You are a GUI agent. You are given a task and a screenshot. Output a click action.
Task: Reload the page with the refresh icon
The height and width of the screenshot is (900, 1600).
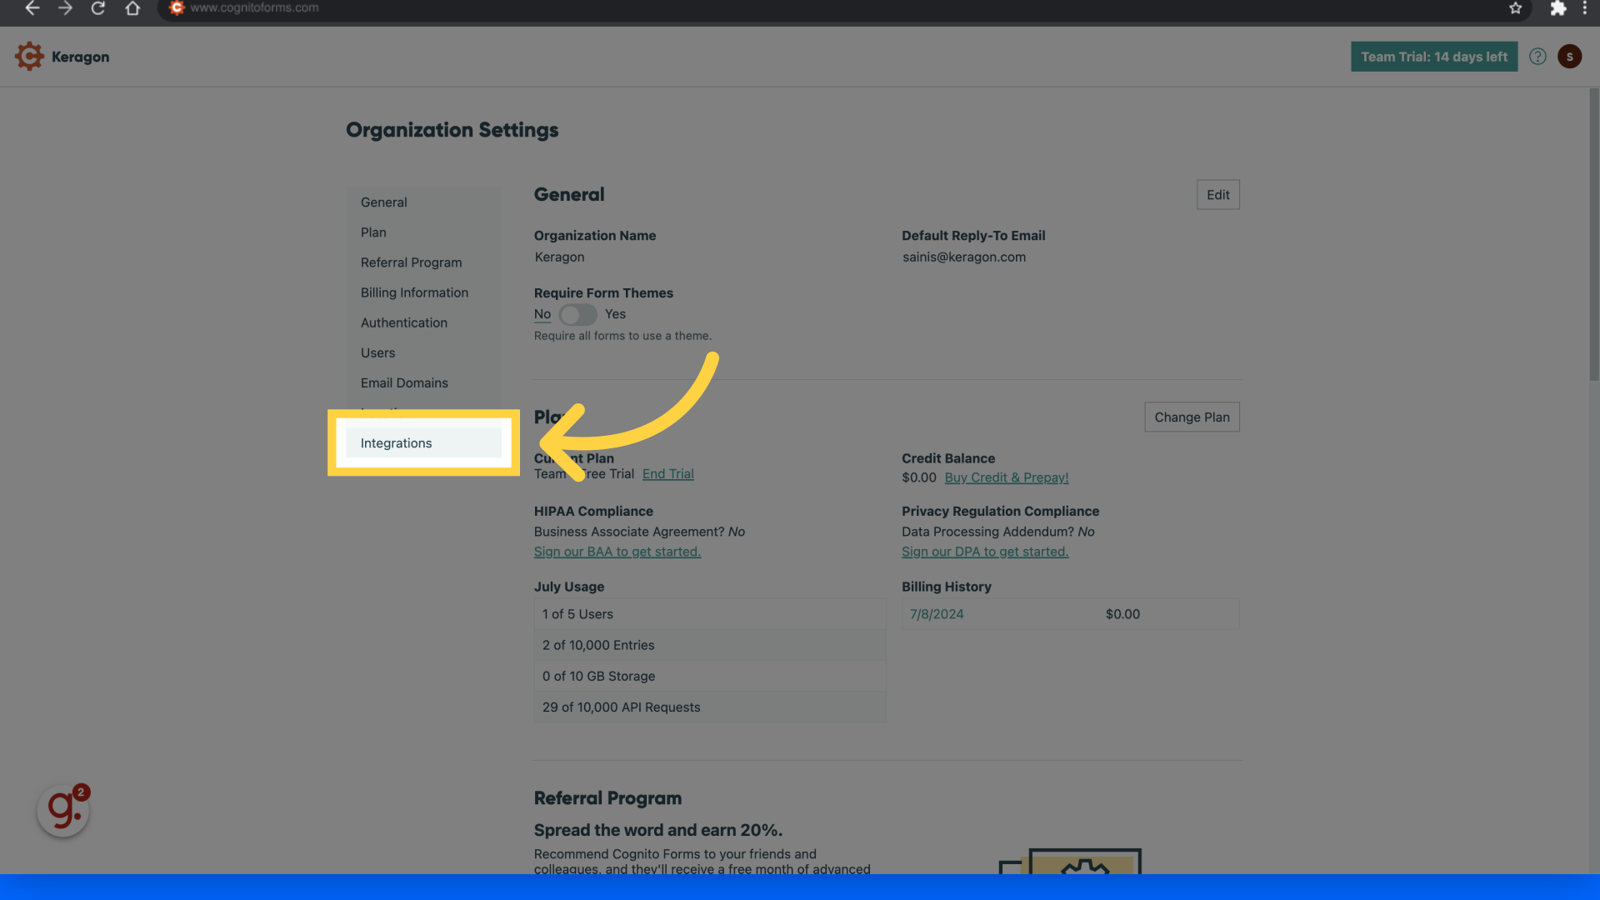97,8
